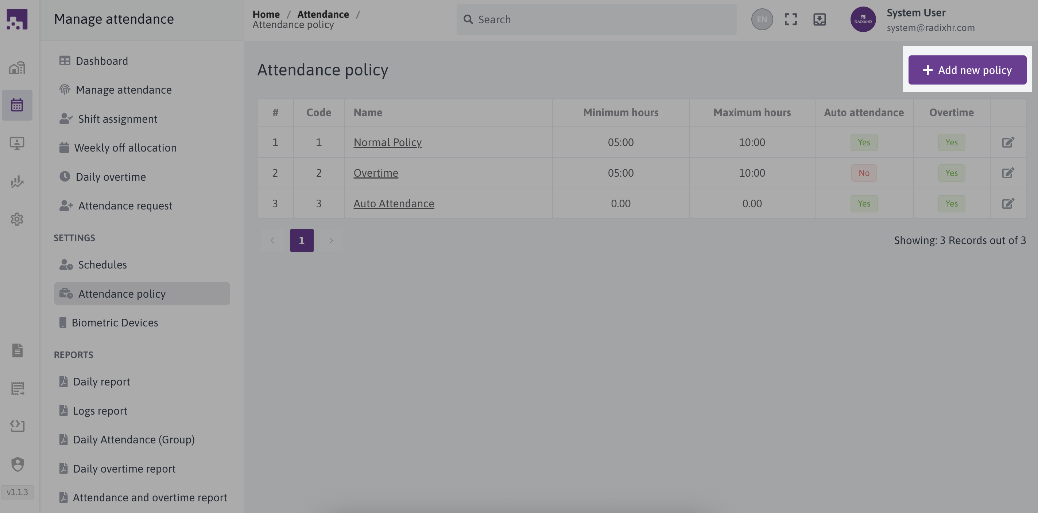
Task: Open Daily overtime menu item
Action: [111, 177]
